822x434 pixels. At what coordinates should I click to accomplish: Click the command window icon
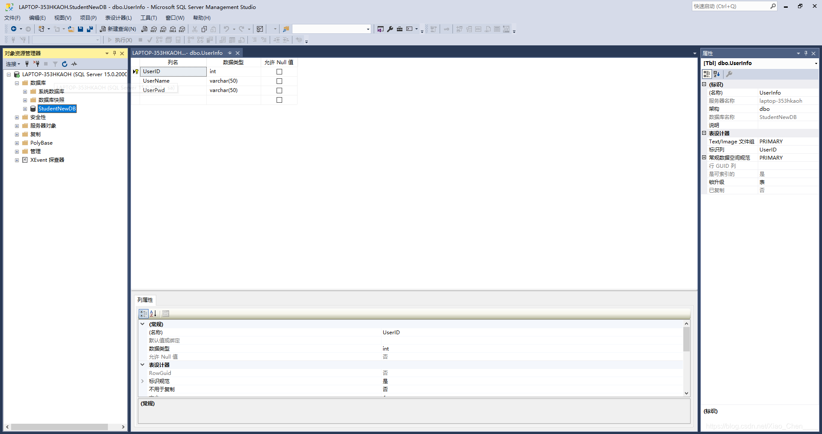[x=409, y=29]
